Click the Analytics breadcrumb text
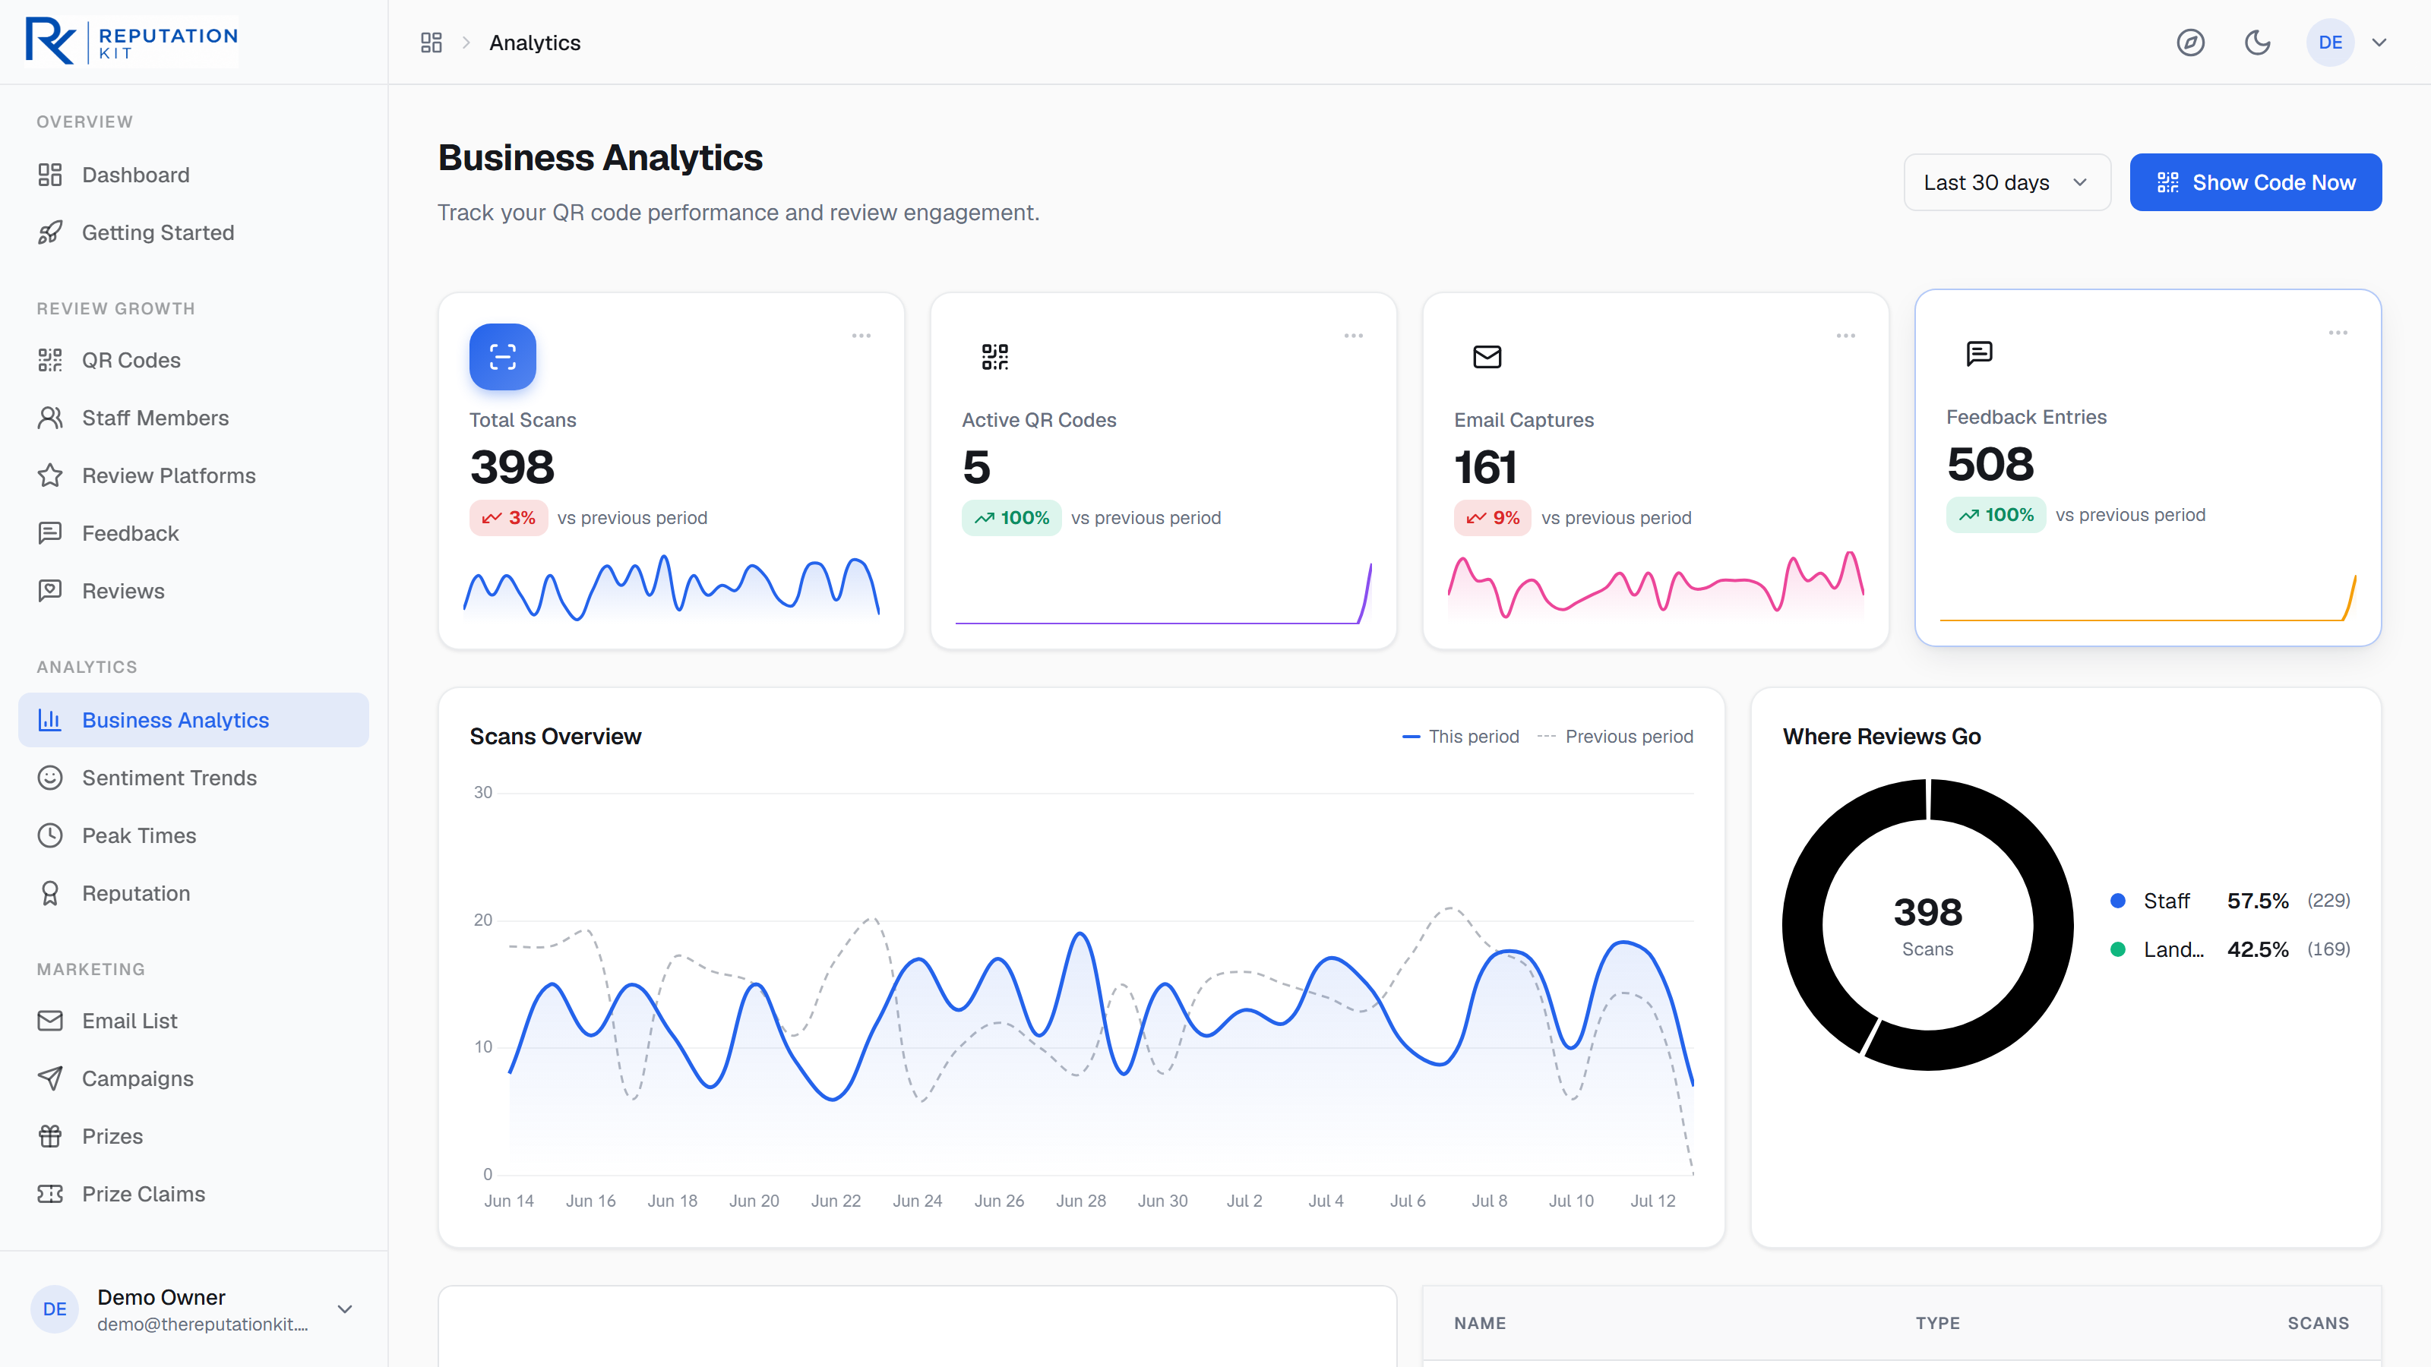 click(x=535, y=43)
